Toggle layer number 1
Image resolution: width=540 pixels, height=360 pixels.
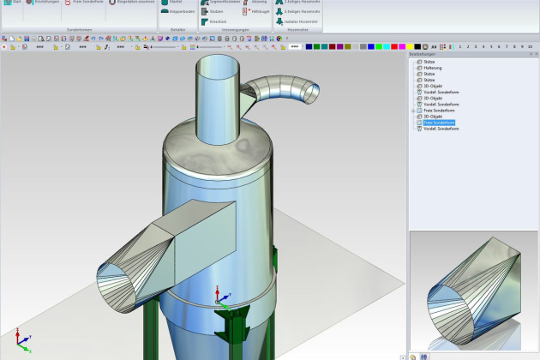pyautogui.click(x=459, y=46)
